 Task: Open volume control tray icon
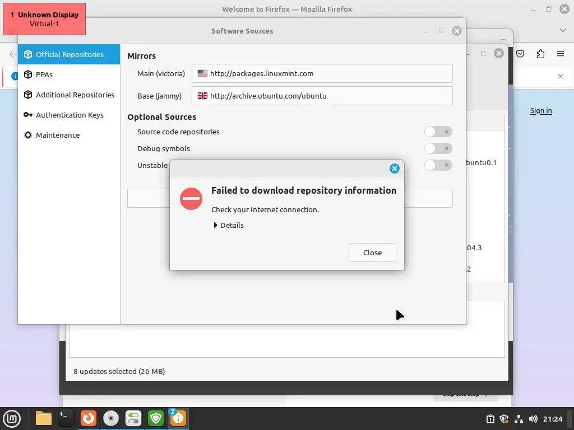click(533, 419)
